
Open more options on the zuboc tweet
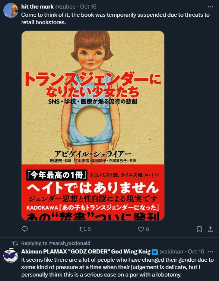click(x=210, y=7)
